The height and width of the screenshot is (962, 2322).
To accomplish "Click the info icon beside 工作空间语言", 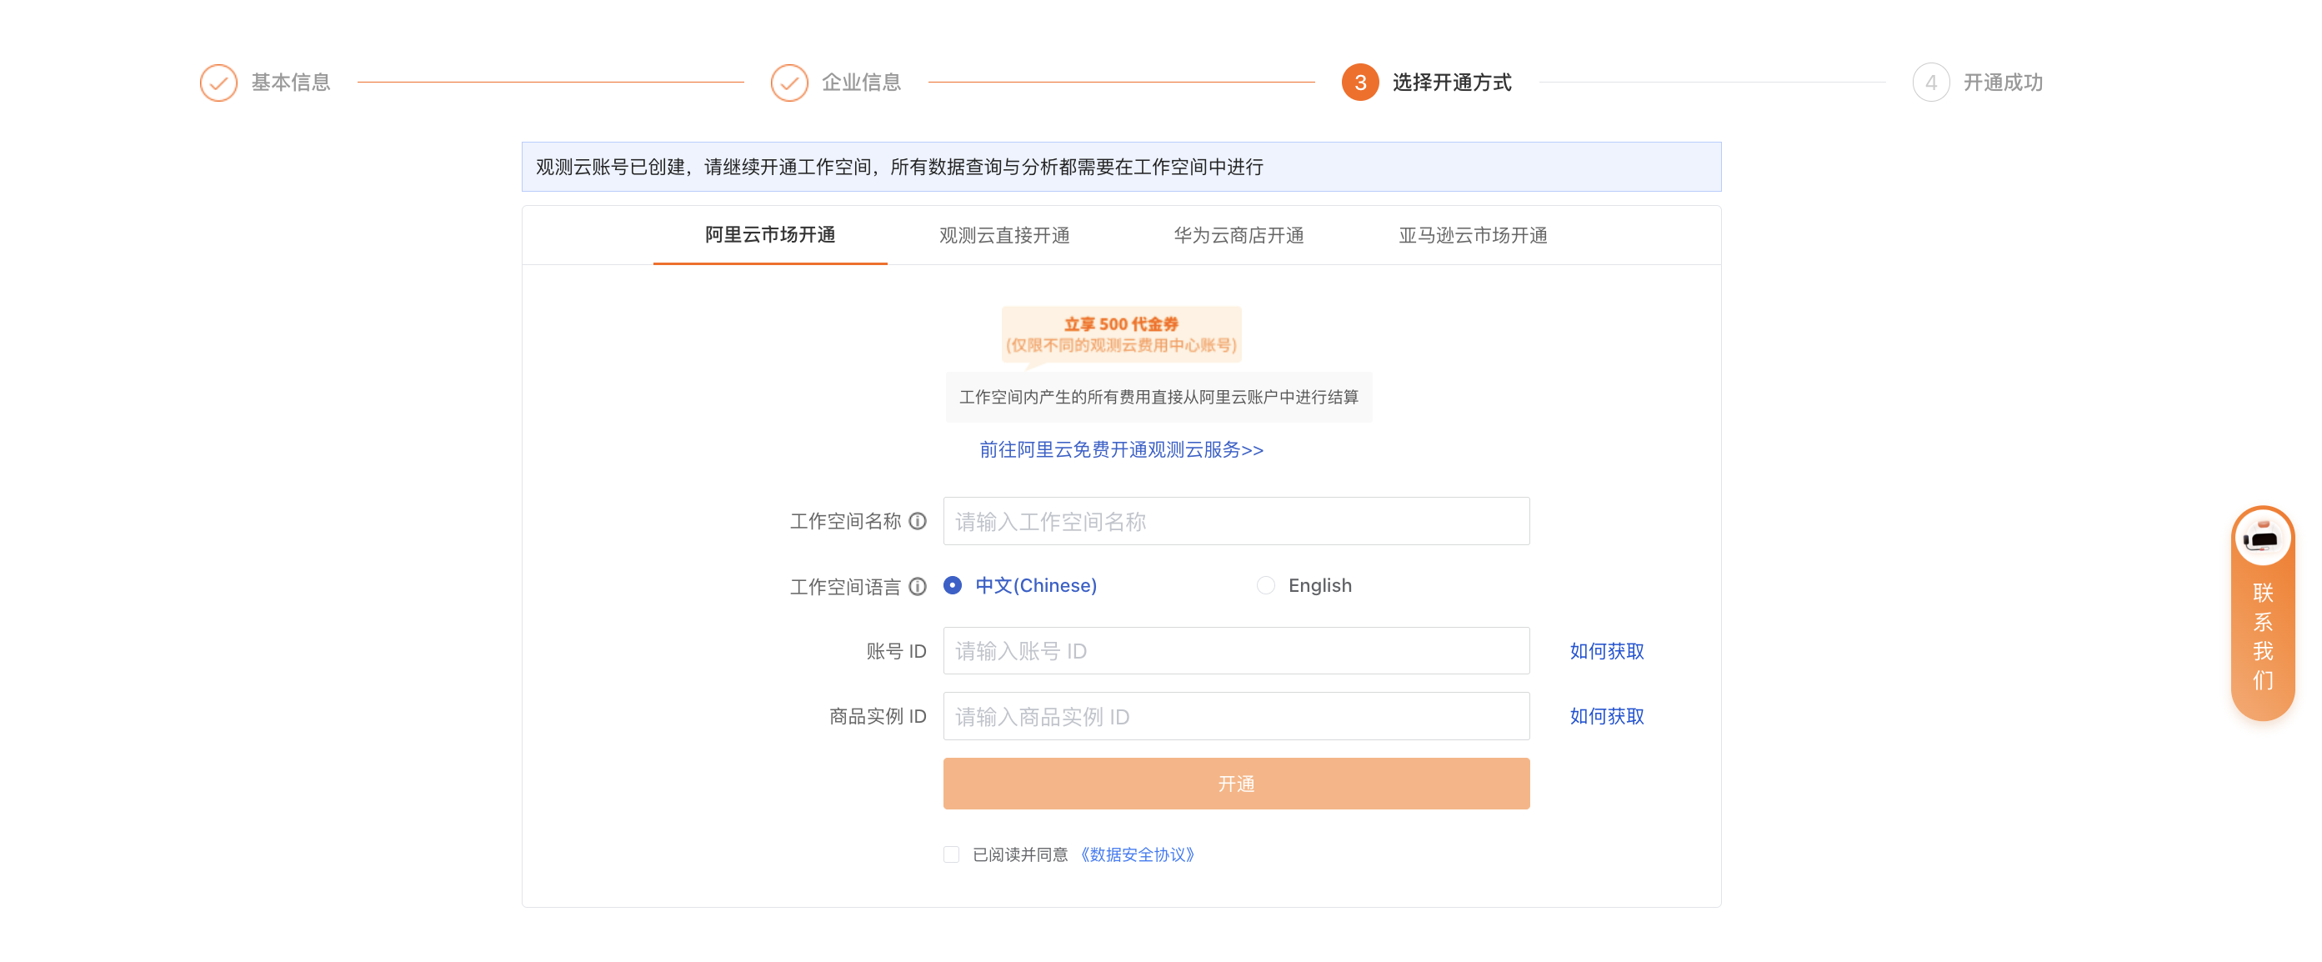I will [917, 587].
